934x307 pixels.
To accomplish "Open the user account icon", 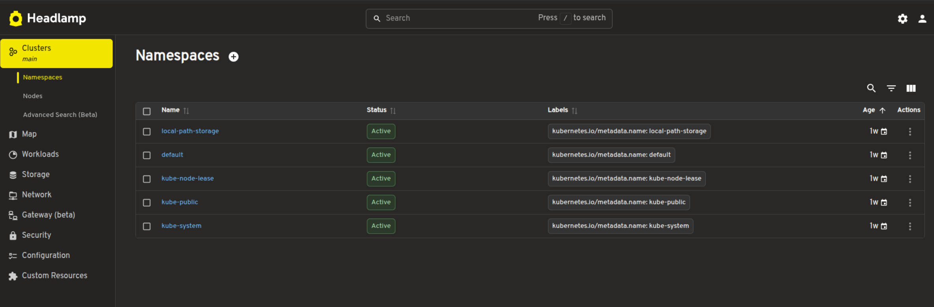I will point(922,19).
